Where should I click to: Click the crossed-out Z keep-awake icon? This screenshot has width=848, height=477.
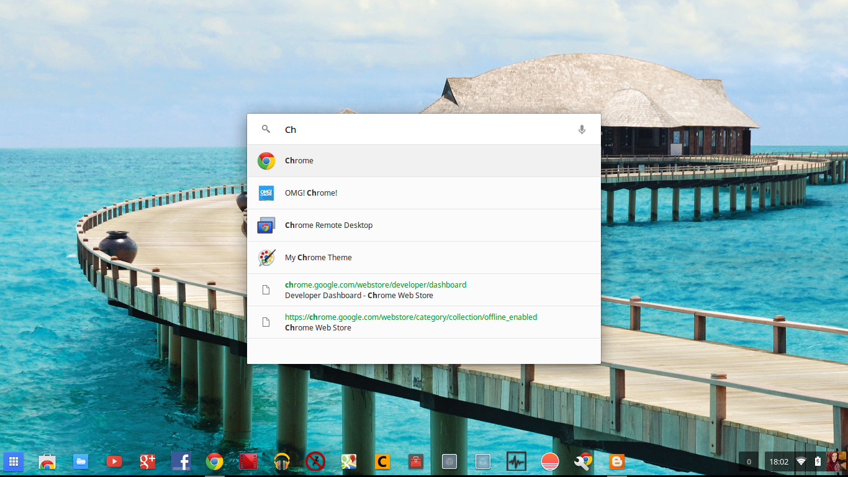pyautogui.click(x=315, y=461)
